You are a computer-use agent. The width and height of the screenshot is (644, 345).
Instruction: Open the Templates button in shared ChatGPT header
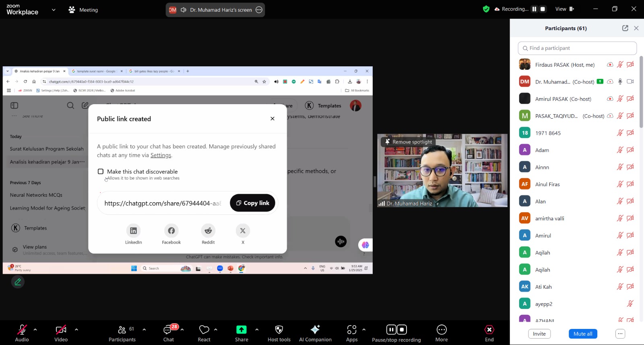[x=323, y=106]
